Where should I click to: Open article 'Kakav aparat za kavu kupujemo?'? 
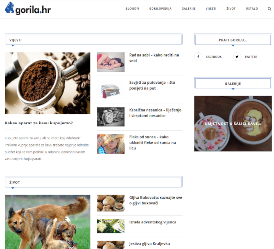39,123
